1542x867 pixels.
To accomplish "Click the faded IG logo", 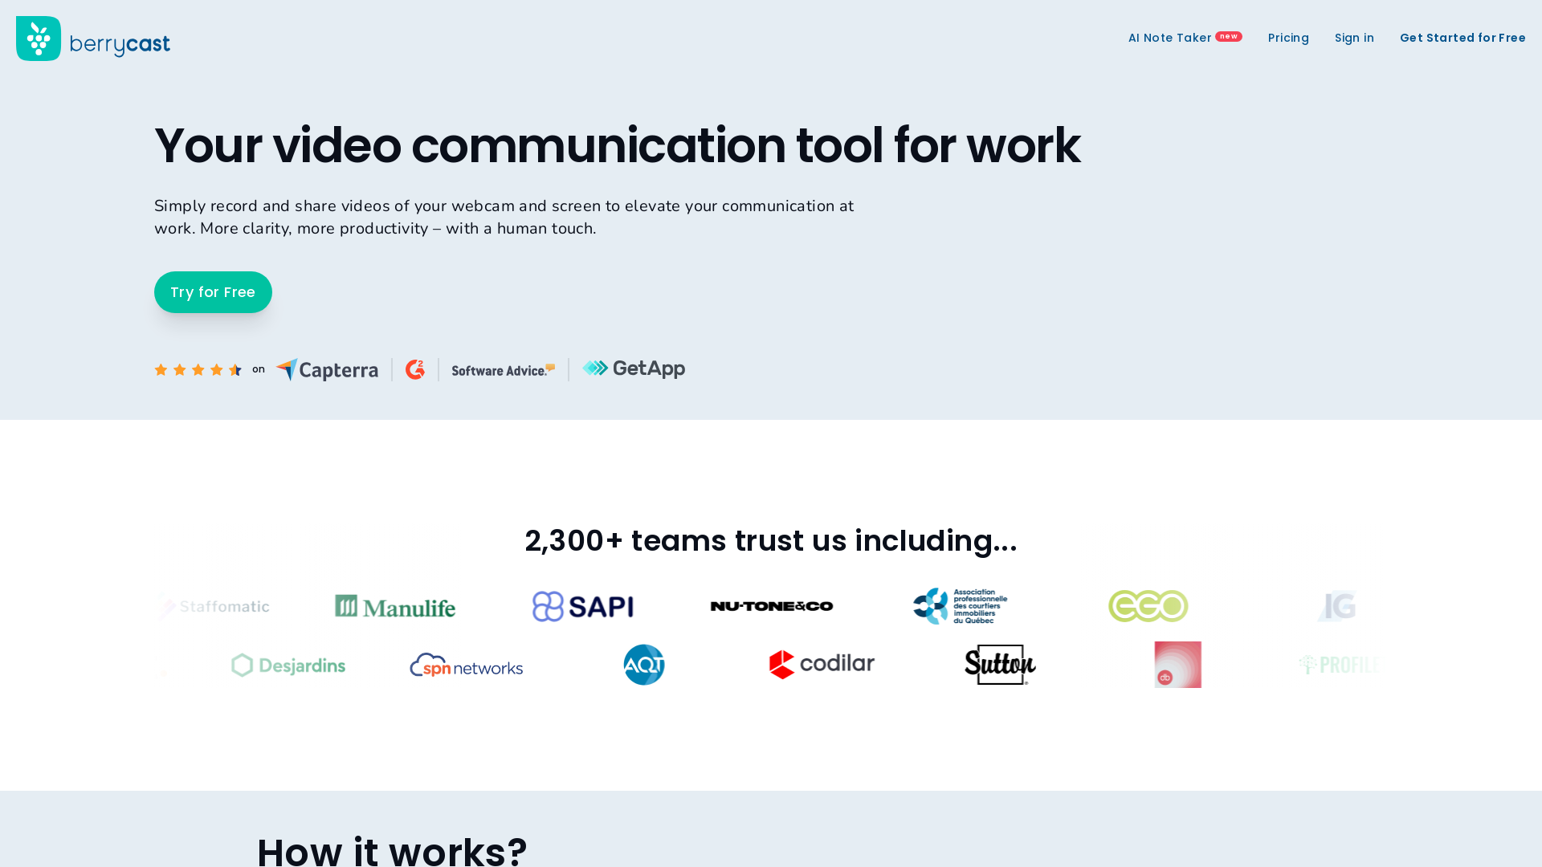I will coord(1336,606).
